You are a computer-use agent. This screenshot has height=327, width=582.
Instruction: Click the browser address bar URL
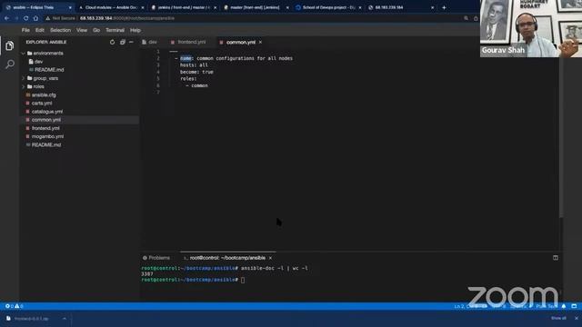point(127,18)
